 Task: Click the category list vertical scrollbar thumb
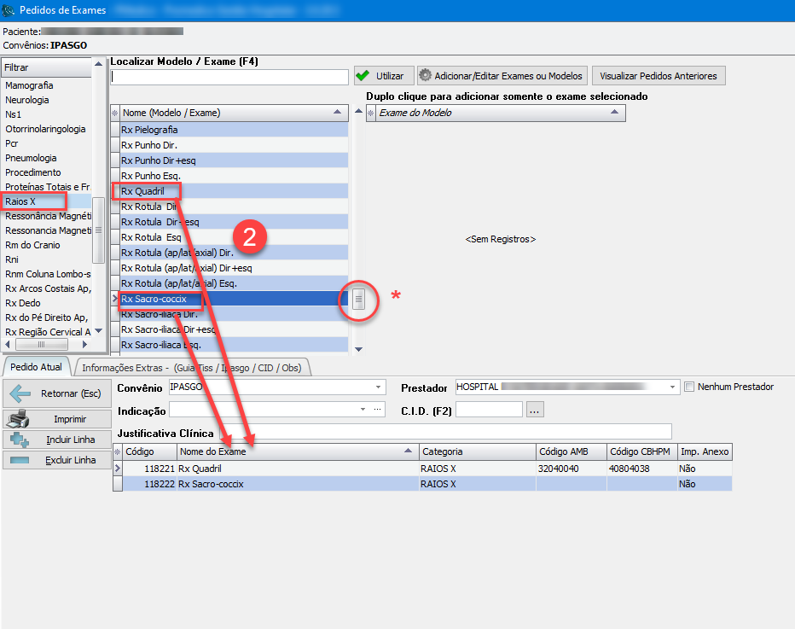99,230
